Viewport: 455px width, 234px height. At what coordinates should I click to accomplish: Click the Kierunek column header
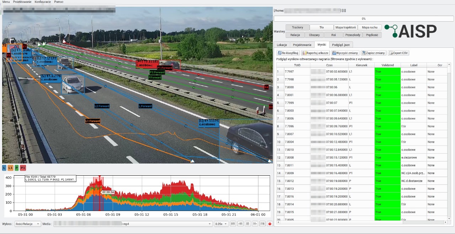pos(361,65)
